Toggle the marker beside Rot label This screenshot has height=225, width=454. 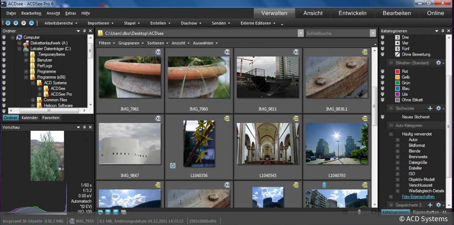click(x=382, y=71)
